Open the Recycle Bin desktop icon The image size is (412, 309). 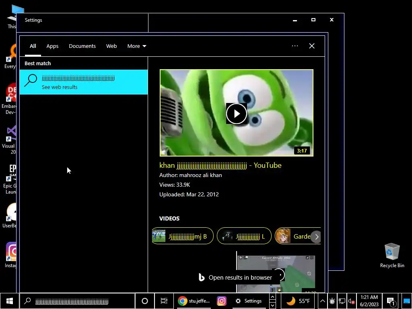(x=392, y=255)
